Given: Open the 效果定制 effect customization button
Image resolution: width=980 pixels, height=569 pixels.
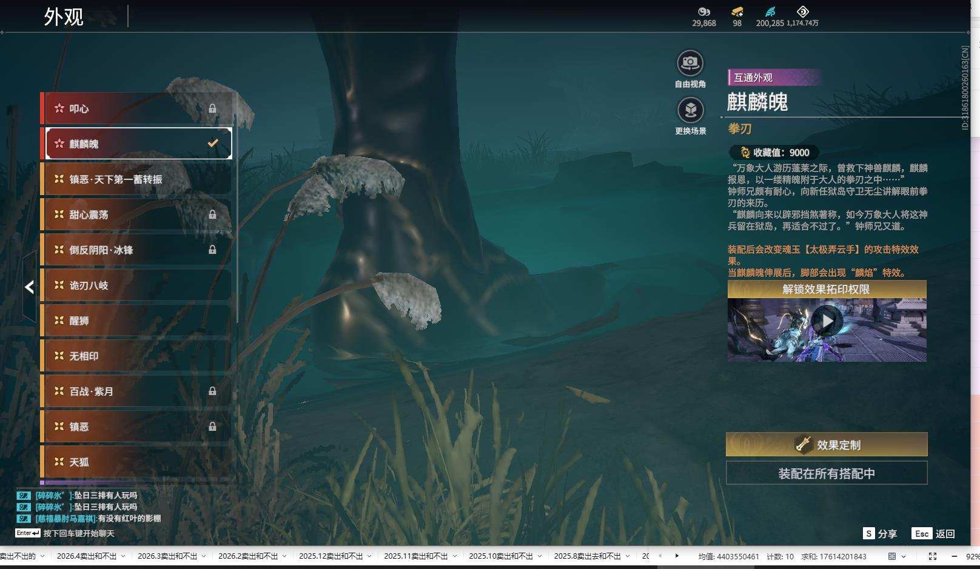Looking at the screenshot, I should [x=827, y=445].
